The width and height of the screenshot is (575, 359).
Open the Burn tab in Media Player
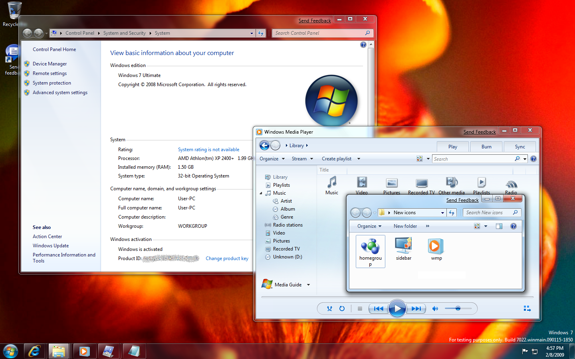click(x=486, y=147)
